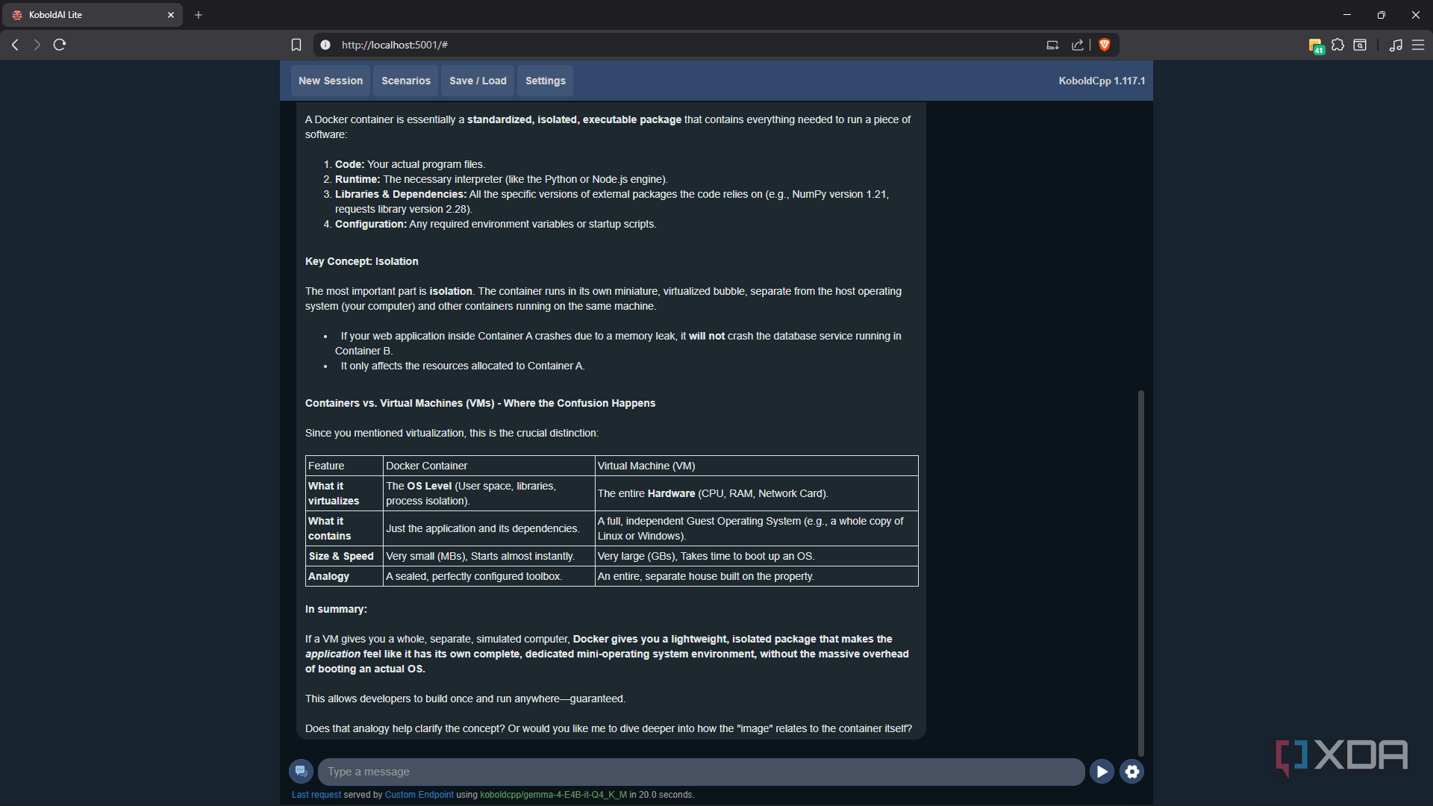1433x806 pixels.
Task: Bookmark this page
Action: (296, 45)
